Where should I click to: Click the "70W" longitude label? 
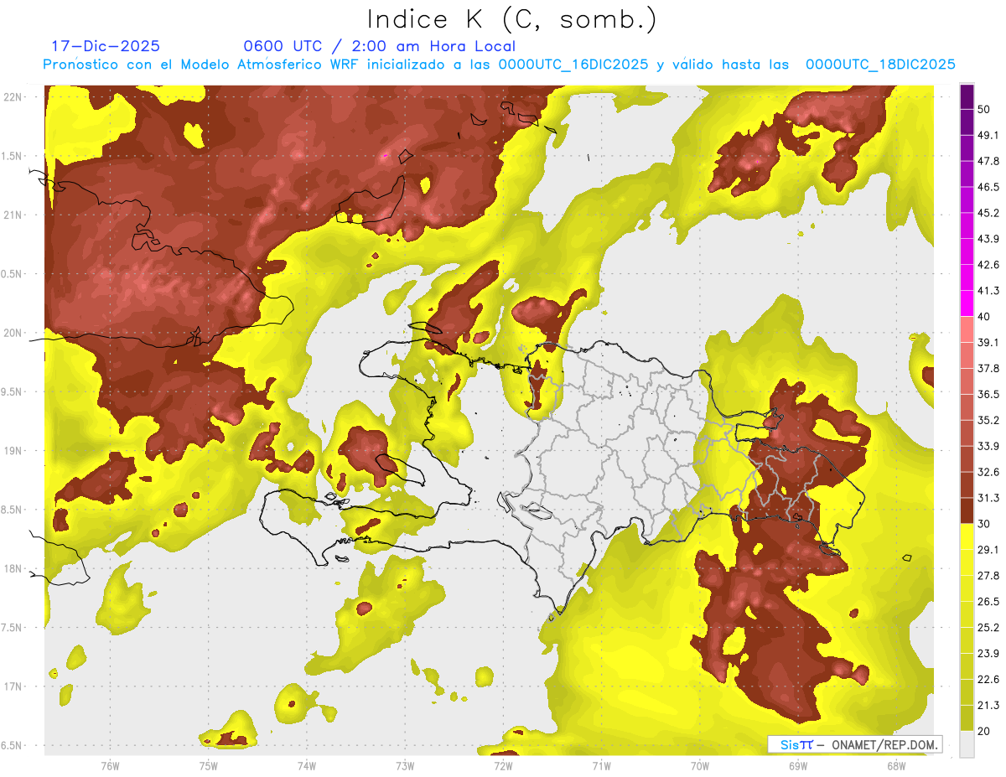(x=699, y=765)
